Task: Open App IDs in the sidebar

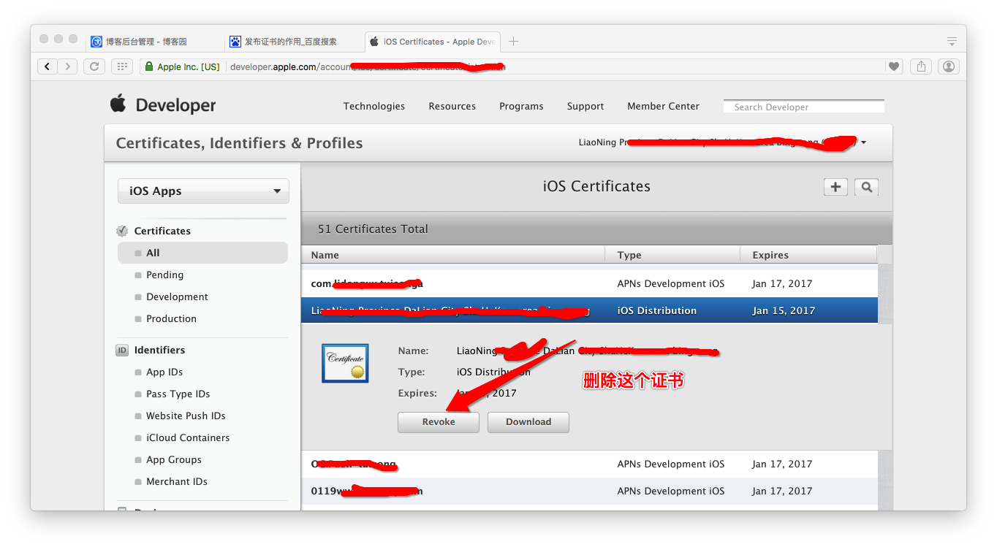Action: [164, 372]
